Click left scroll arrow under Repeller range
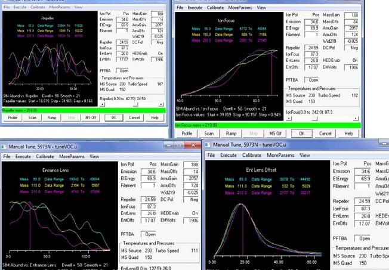Image resolution: width=389 pixels, height=270 pixels. coord(101,104)
